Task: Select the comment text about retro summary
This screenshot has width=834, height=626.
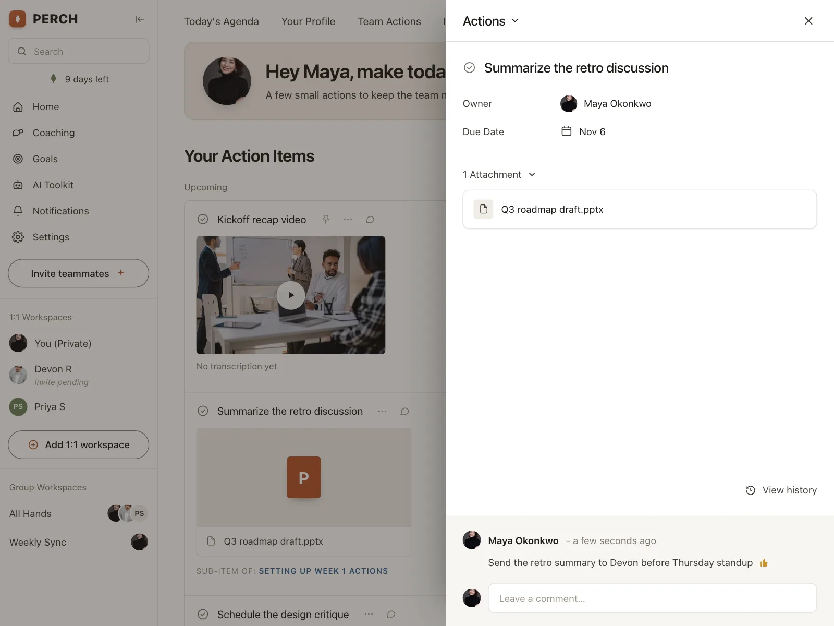Action: tap(620, 562)
